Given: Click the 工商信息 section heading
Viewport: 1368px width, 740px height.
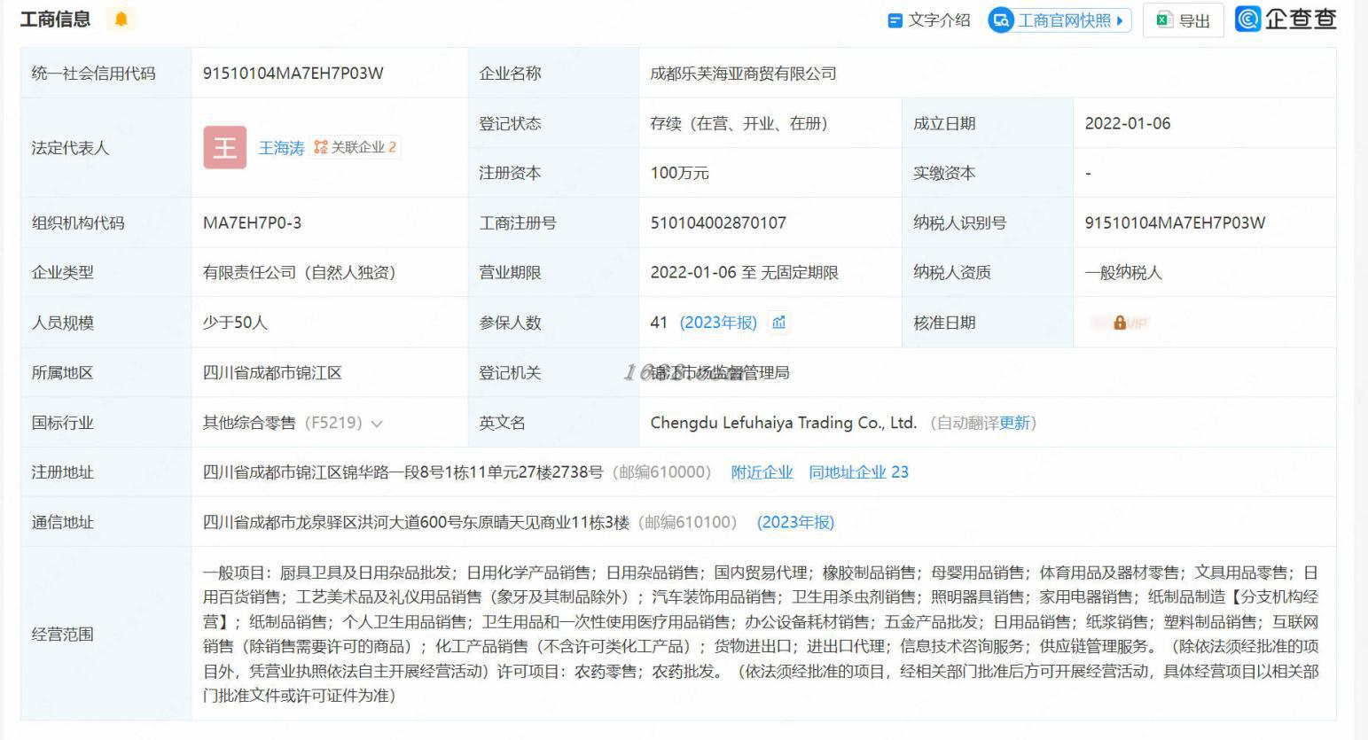Looking at the screenshot, I should [x=55, y=19].
